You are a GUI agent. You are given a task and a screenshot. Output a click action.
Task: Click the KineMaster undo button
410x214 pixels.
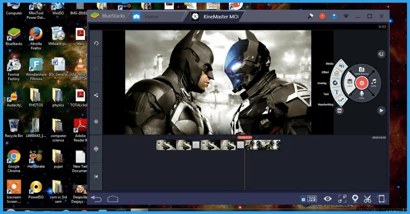pyautogui.click(x=96, y=43)
